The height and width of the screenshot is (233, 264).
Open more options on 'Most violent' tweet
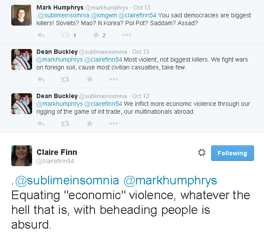coord(114,79)
